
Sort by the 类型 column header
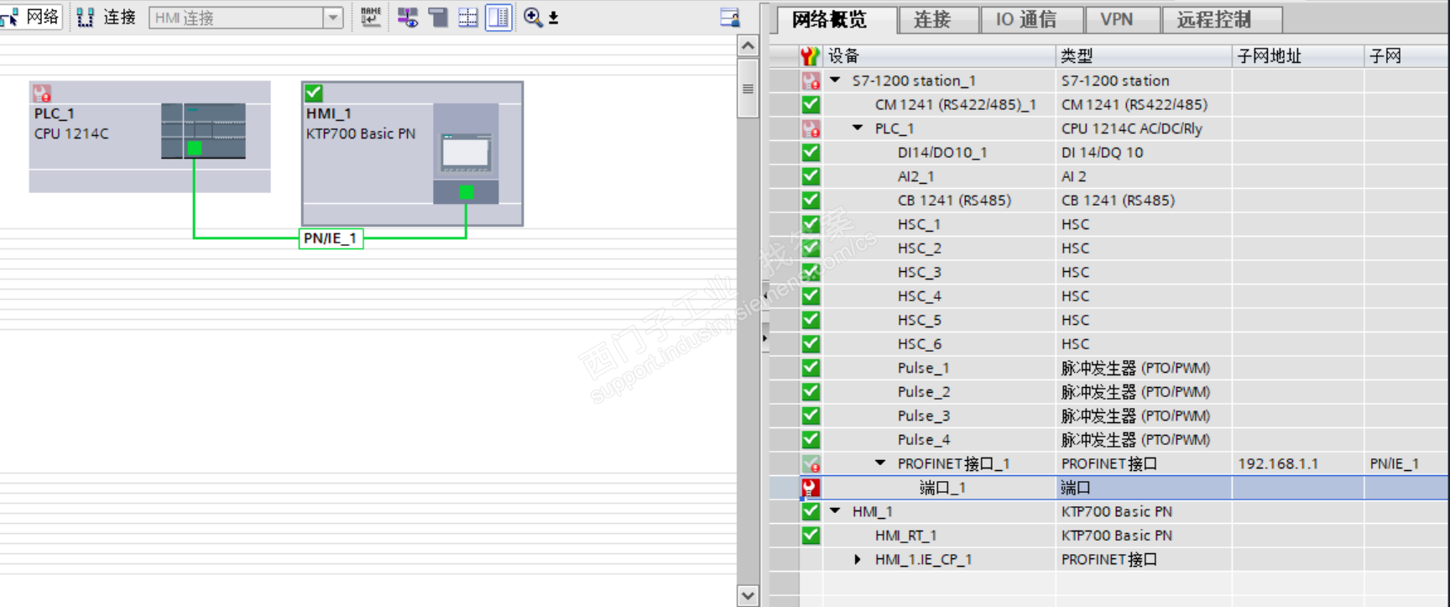click(1144, 56)
